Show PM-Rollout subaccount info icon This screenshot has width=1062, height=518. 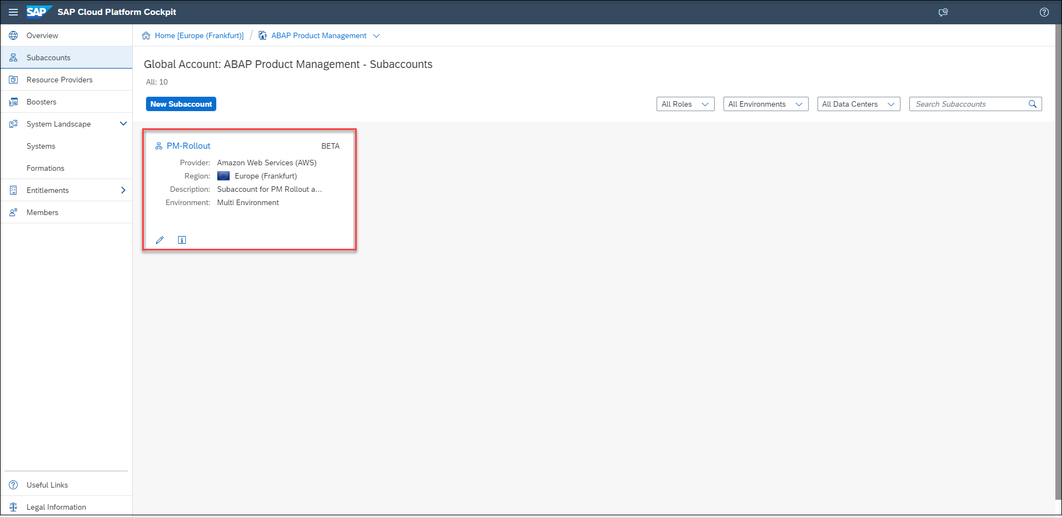182,240
